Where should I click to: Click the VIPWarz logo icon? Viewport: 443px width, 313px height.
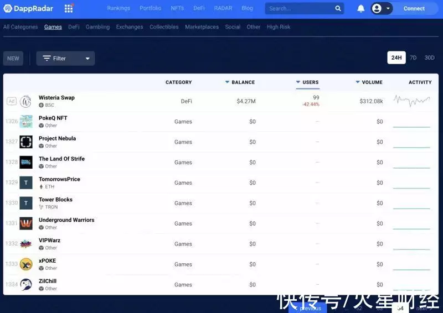(26, 243)
